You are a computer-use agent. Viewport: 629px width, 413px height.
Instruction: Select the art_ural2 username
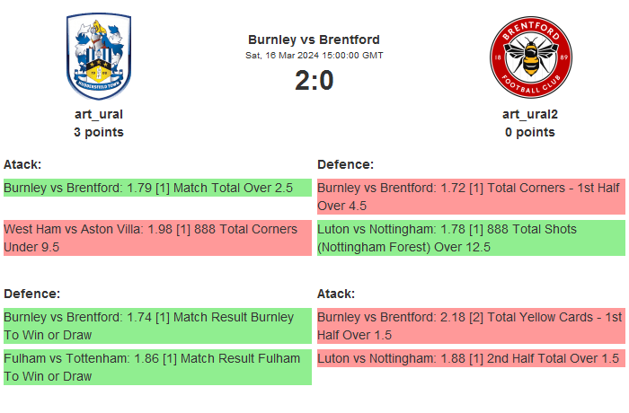[x=530, y=114]
